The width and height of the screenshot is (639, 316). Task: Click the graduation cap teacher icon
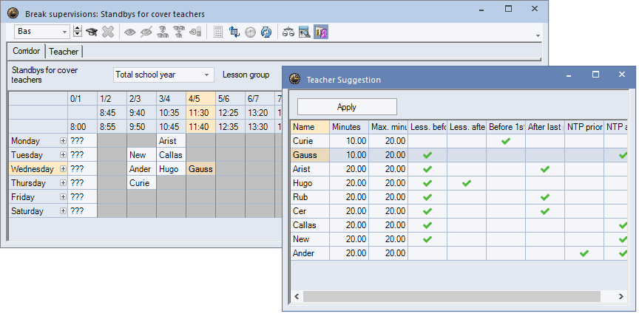coord(92,32)
